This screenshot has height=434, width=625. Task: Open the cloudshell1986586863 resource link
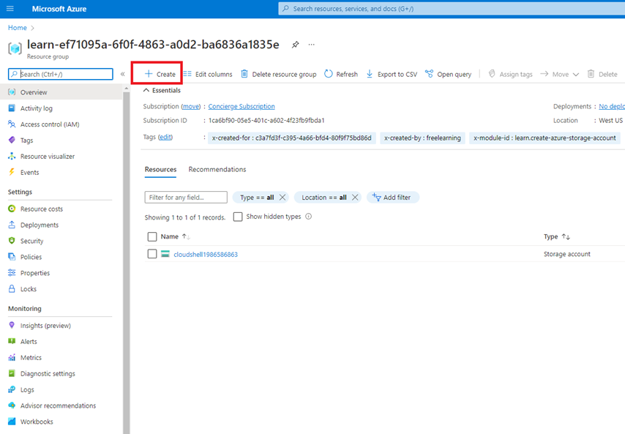[206, 254]
